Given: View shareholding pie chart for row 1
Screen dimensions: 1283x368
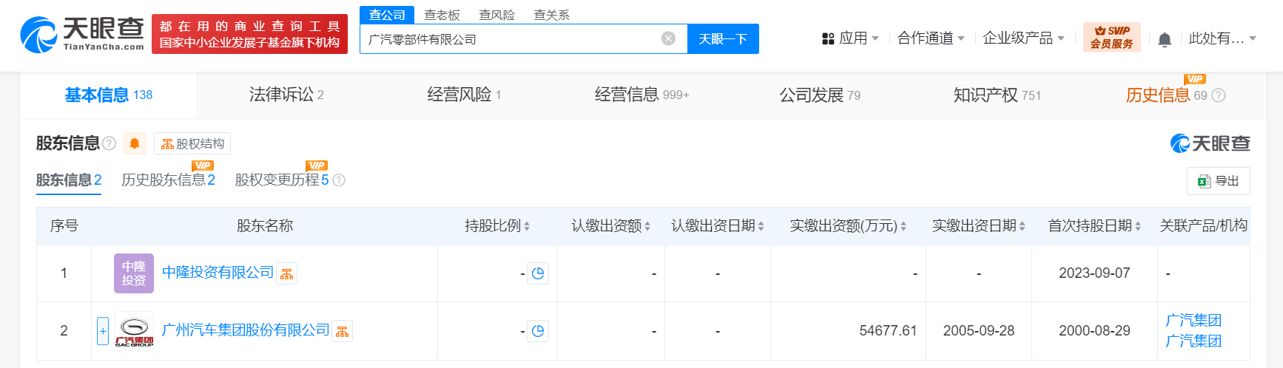Looking at the screenshot, I should [538, 273].
